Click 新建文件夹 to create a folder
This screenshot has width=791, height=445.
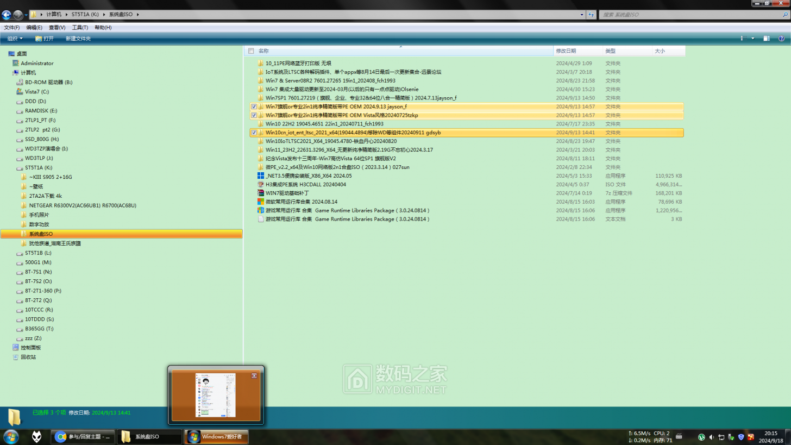coord(78,39)
